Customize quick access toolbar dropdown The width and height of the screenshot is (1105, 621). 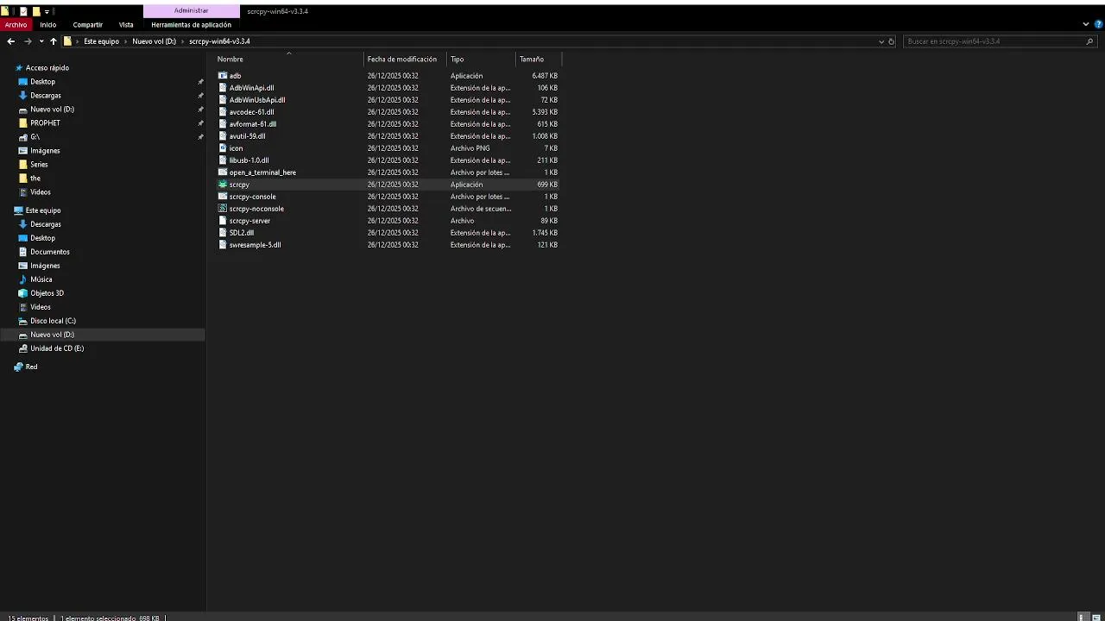[x=47, y=12]
